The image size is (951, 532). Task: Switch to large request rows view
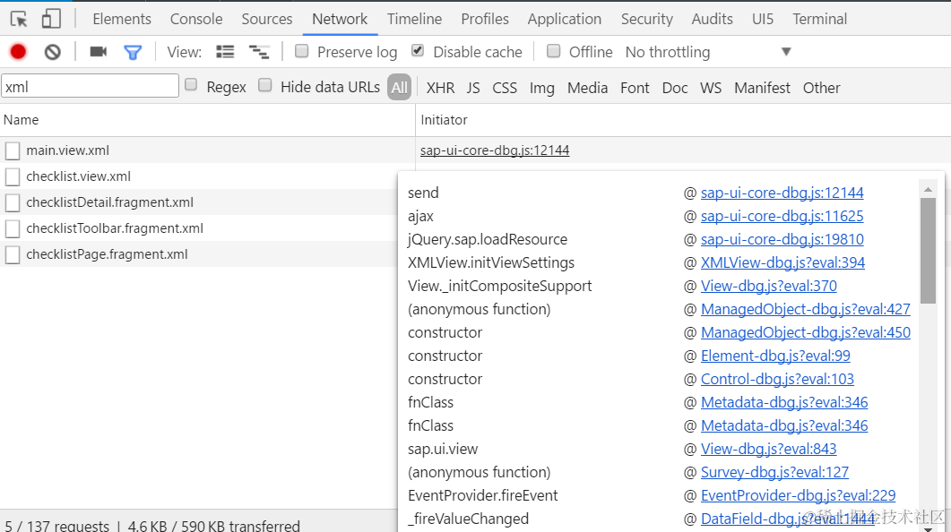225,52
